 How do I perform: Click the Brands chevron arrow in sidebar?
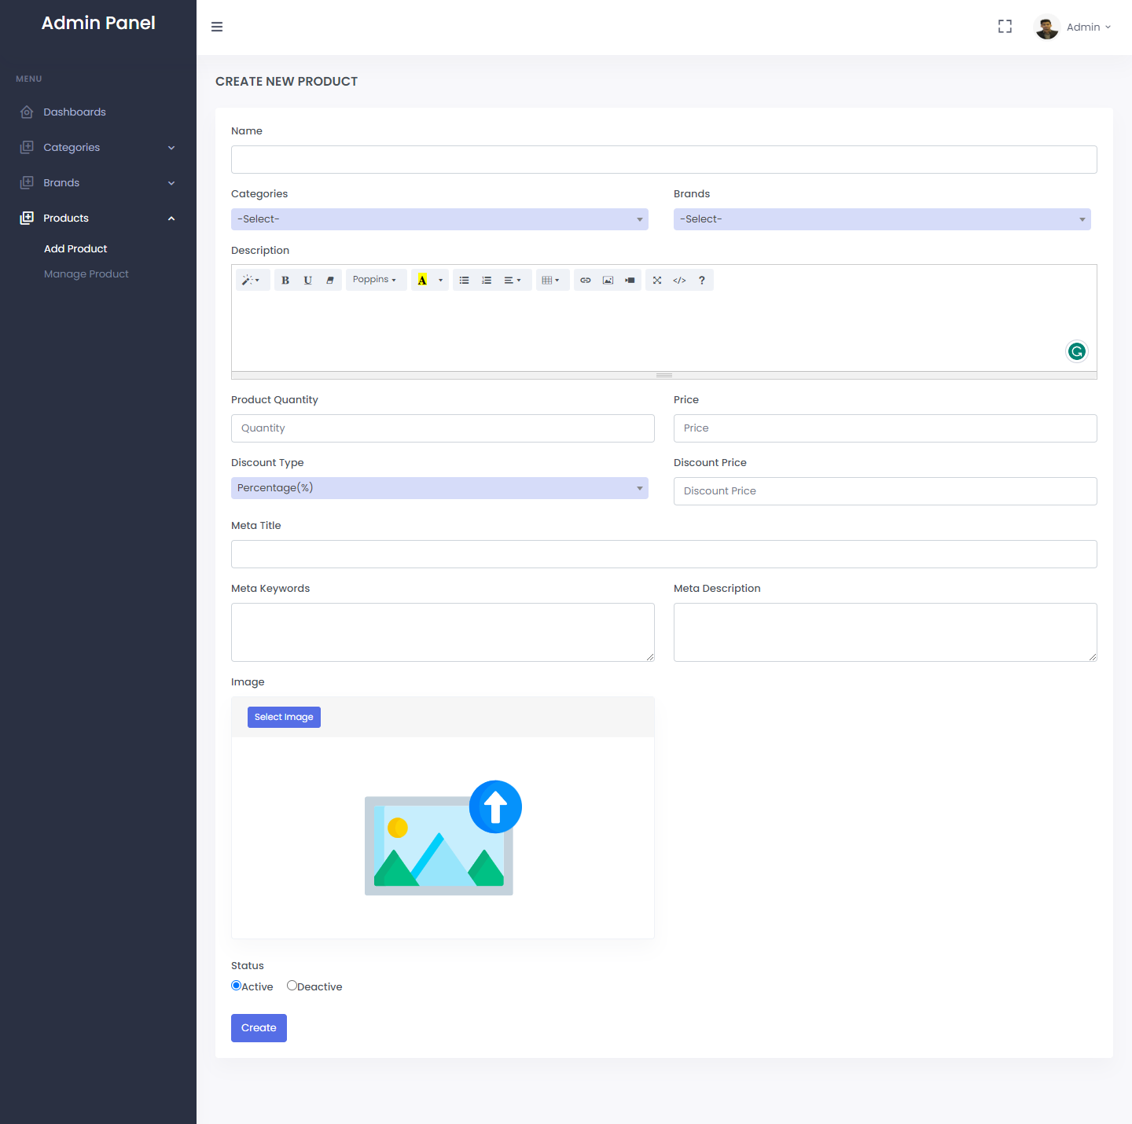pyautogui.click(x=171, y=183)
